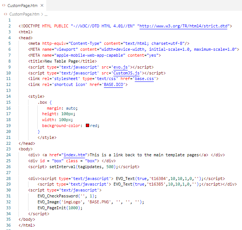
Task: Open the red color swatch picker
Action: (87, 126)
